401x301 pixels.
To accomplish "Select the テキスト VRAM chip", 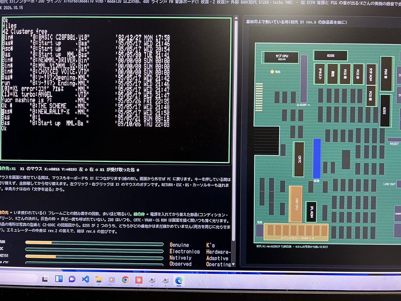I will [x=319, y=74].
